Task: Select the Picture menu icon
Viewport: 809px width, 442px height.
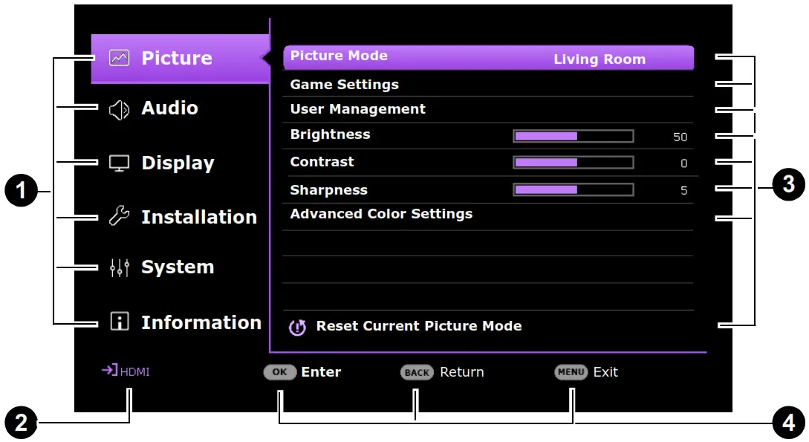Action: click(x=119, y=57)
